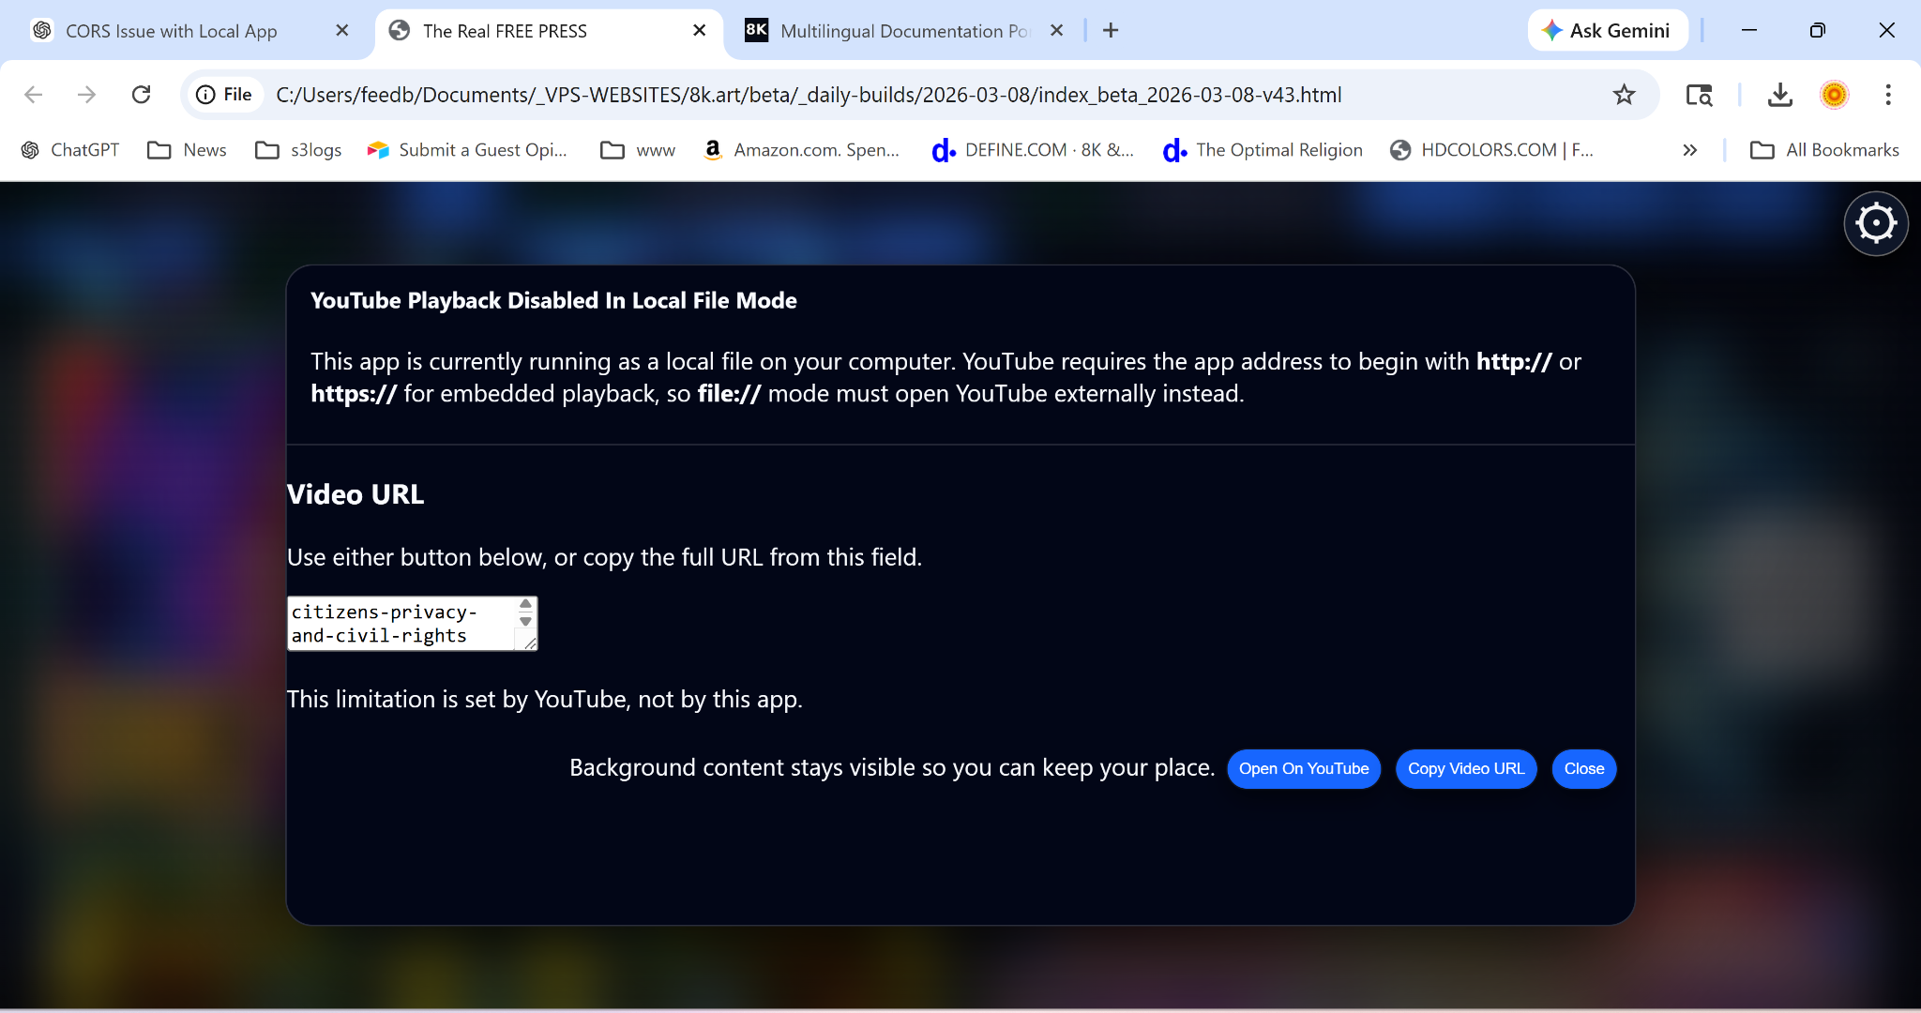Open the ChatGPT bookmark
The height and width of the screenshot is (1013, 1921).
[70, 150]
